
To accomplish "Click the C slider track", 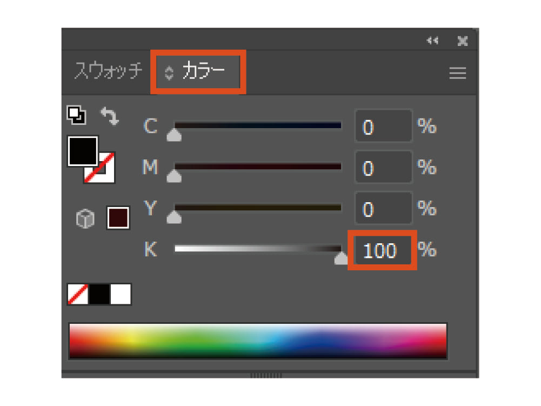I will pyautogui.click(x=258, y=125).
